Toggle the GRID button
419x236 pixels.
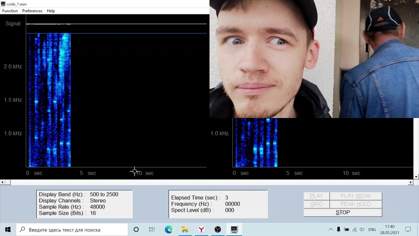[317, 204]
